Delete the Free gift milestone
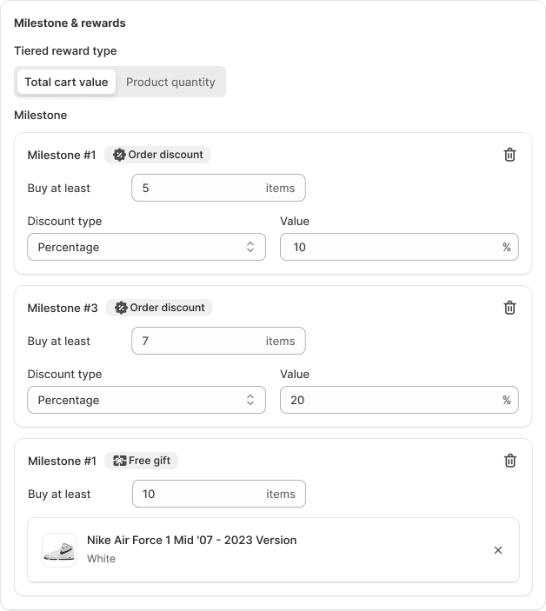Viewport: 546px width, 611px height. (509, 461)
